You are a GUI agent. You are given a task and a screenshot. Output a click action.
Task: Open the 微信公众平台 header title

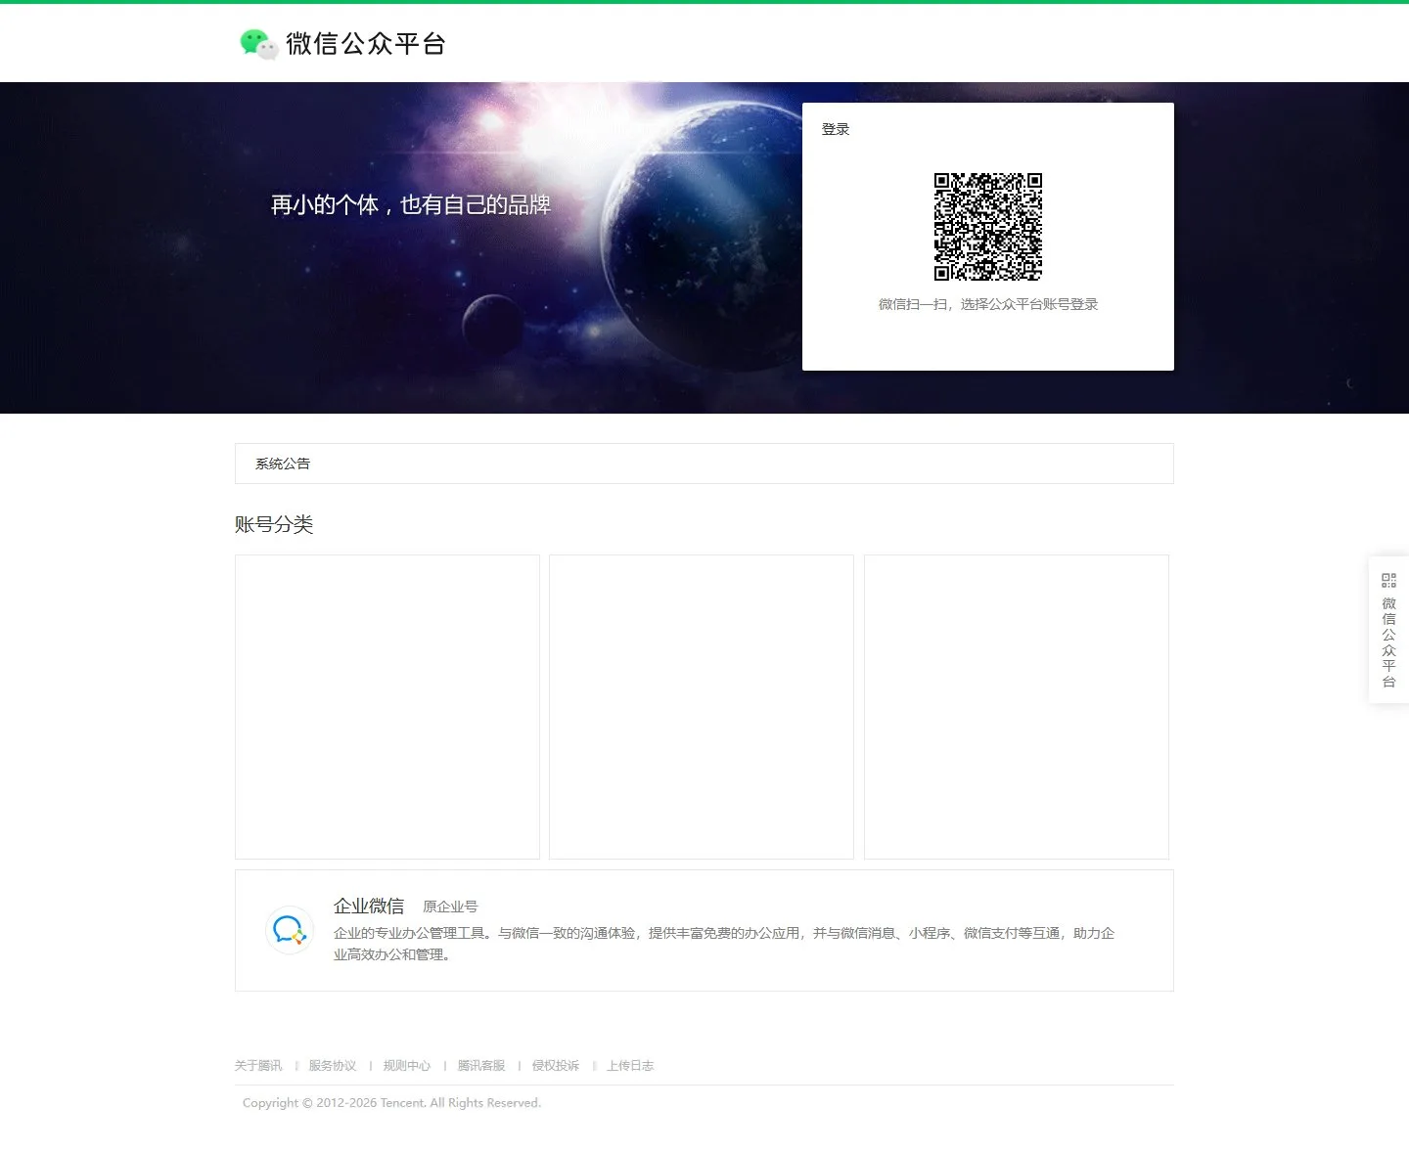click(366, 44)
